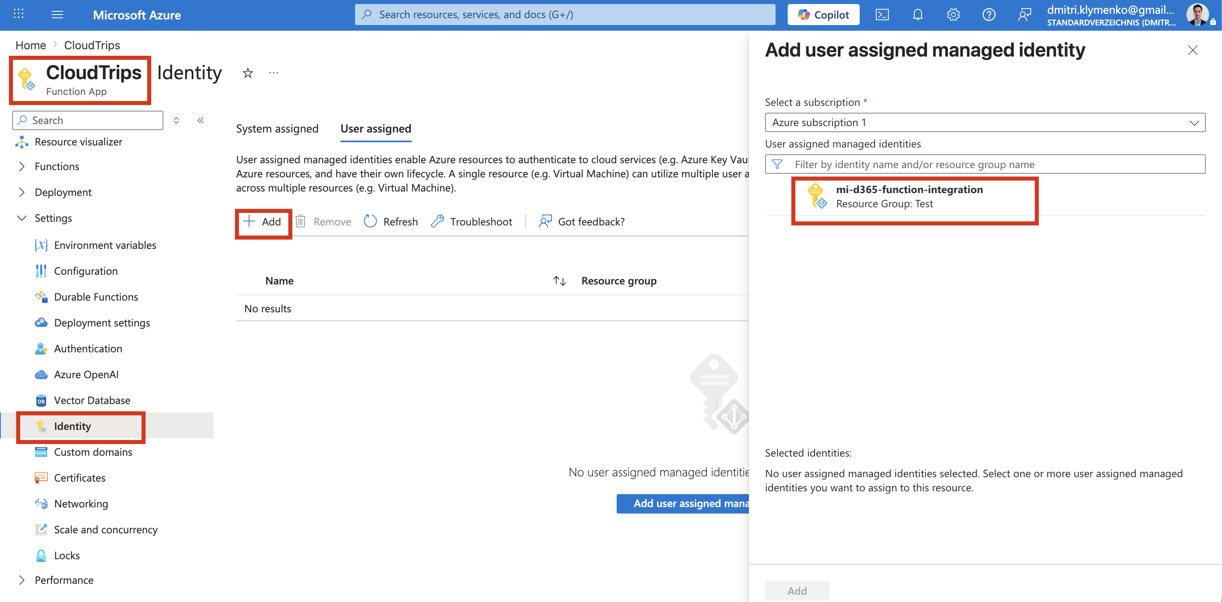Switch to the System assigned tab
This screenshot has width=1222, height=602.
pos(277,128)
